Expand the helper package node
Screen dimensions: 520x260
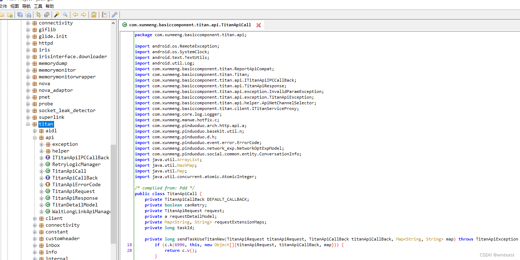pos(42,151)
